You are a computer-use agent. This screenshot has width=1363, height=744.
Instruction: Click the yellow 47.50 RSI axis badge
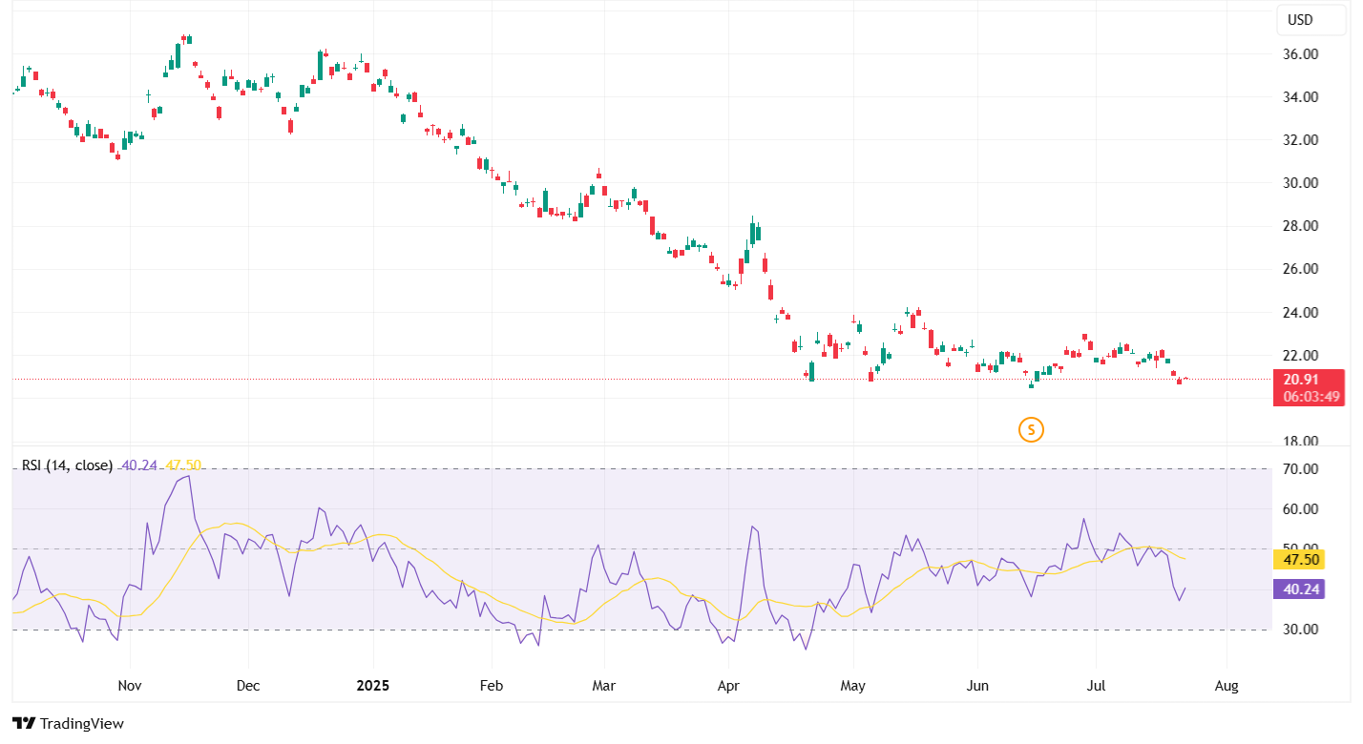point(1297,560)
